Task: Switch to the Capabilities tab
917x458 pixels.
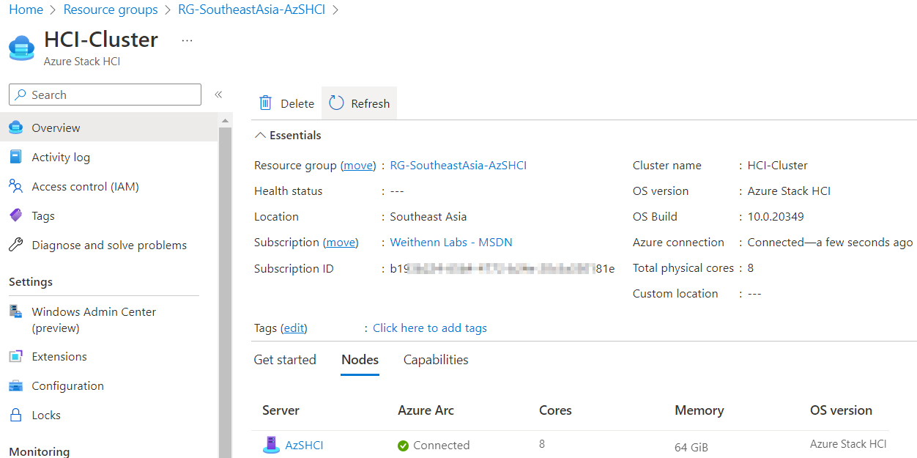Action: 436,360
